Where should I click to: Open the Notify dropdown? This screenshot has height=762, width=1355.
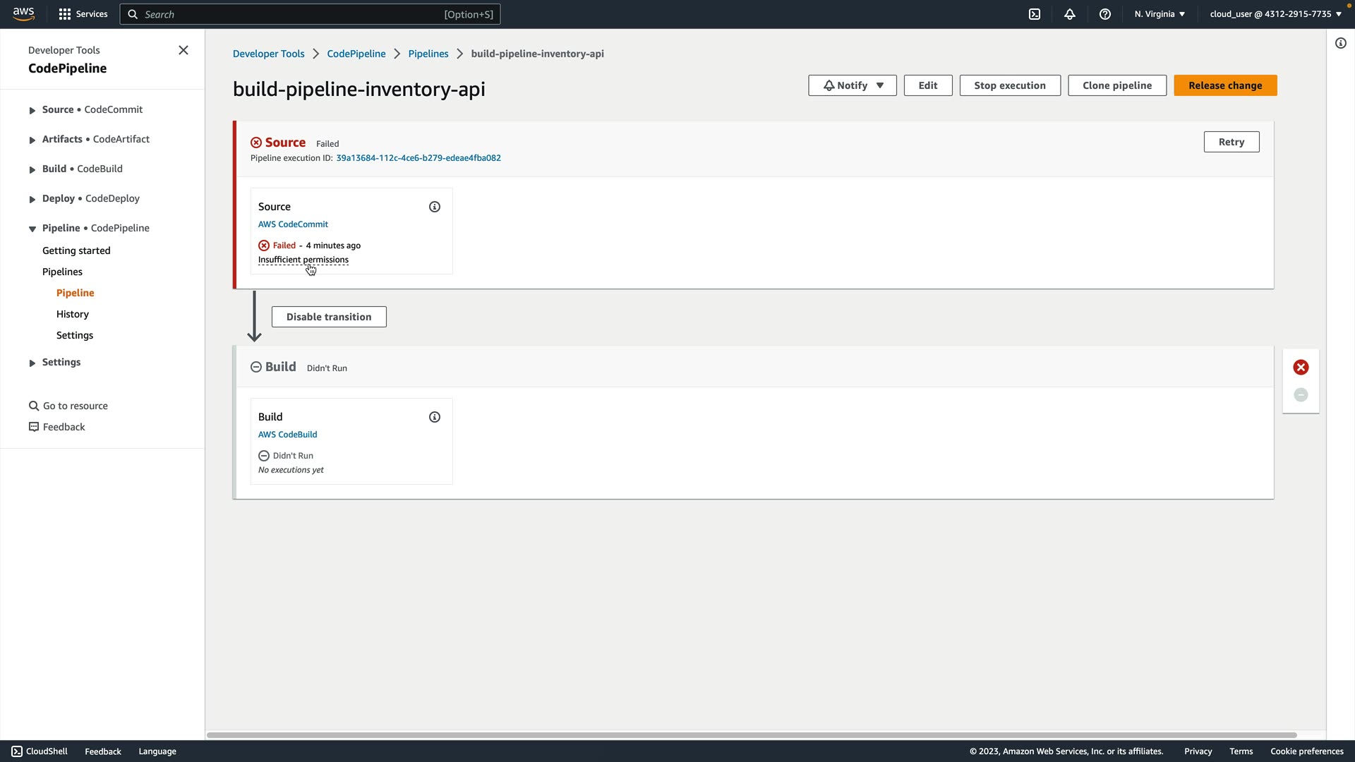click(852, 85)
